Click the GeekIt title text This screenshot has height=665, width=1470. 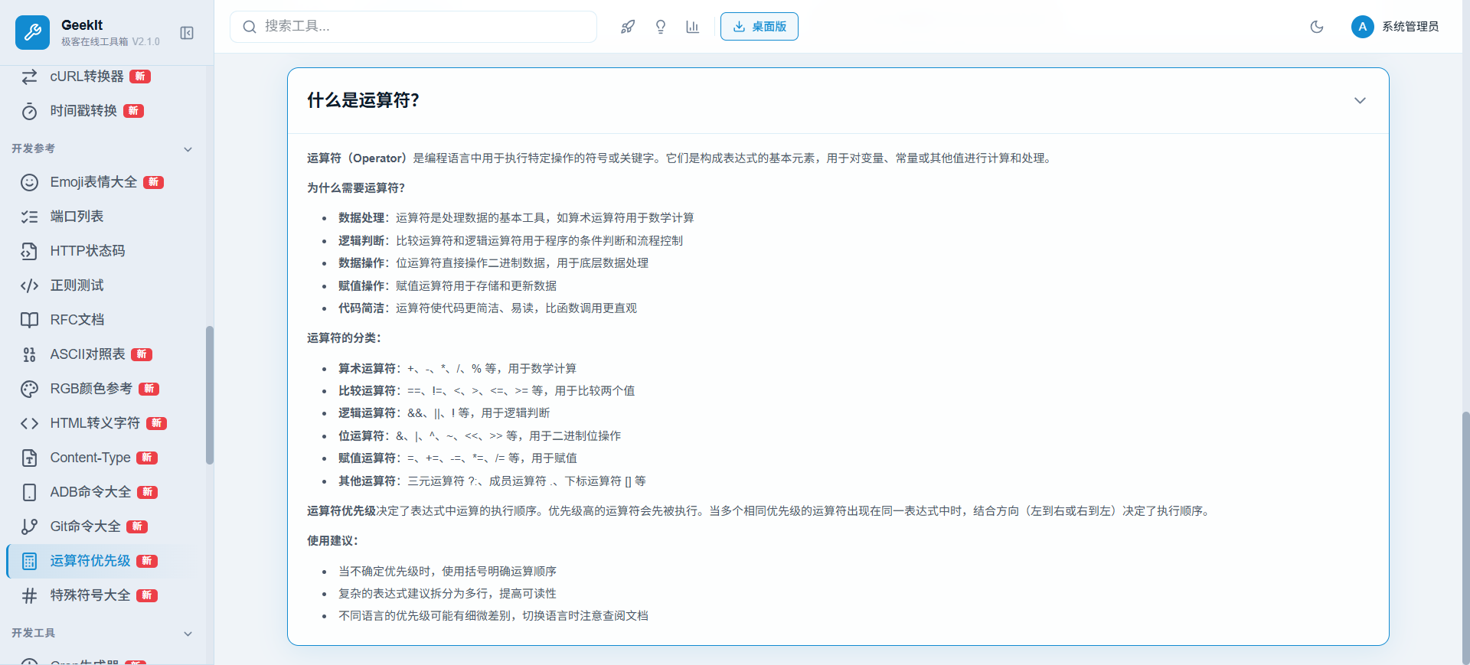click(x=82, y=24)
